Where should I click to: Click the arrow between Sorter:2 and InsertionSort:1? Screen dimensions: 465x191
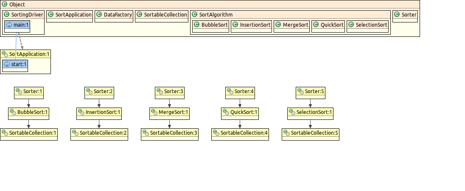click(x=99, y=102)
